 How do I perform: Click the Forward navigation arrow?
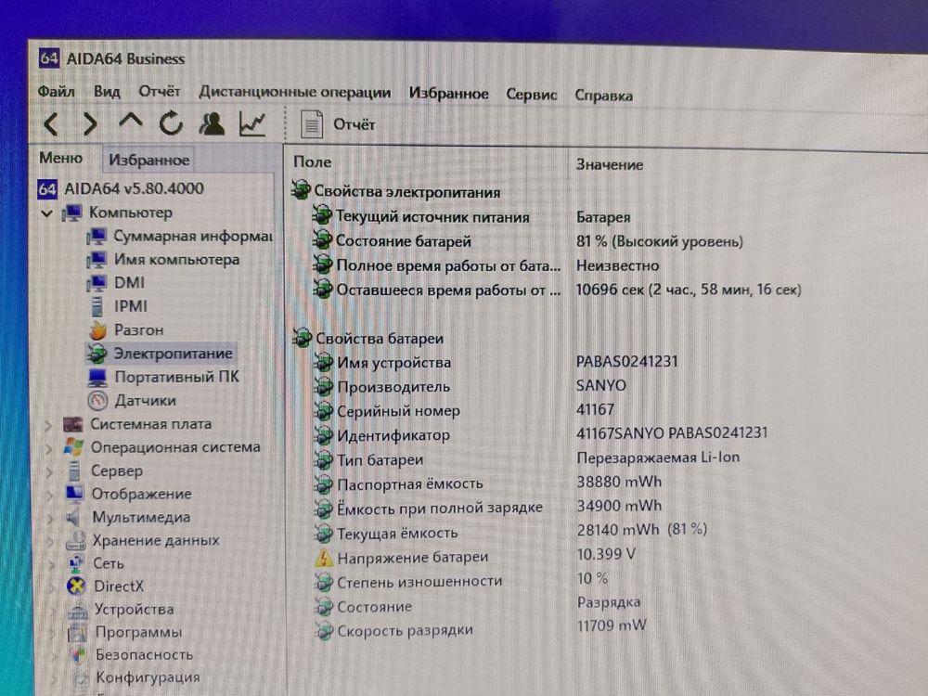pos(90,124)
